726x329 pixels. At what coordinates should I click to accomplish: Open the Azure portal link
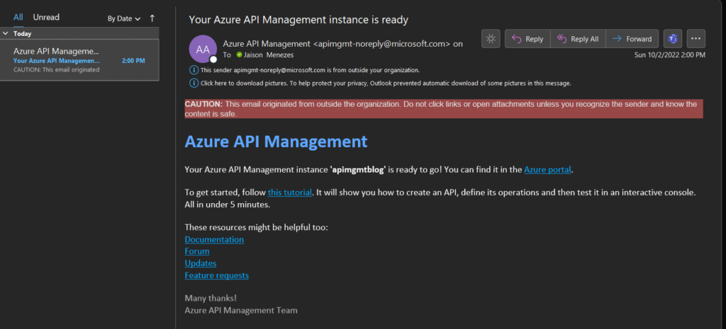(547, 170)
